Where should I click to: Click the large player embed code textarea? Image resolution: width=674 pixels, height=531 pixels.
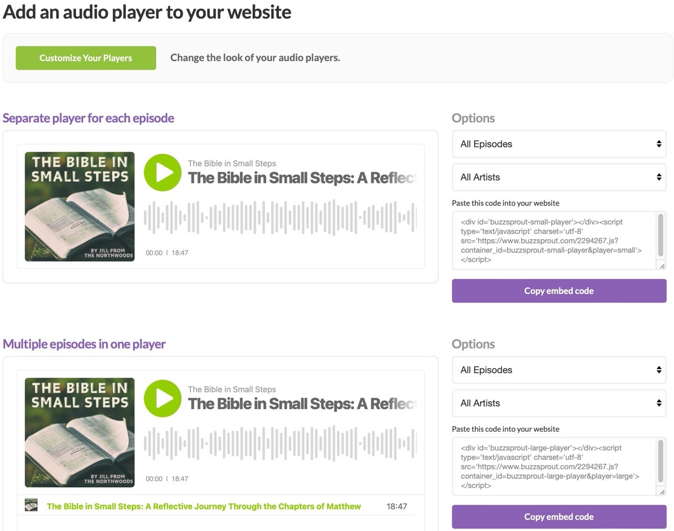[553, 467]
